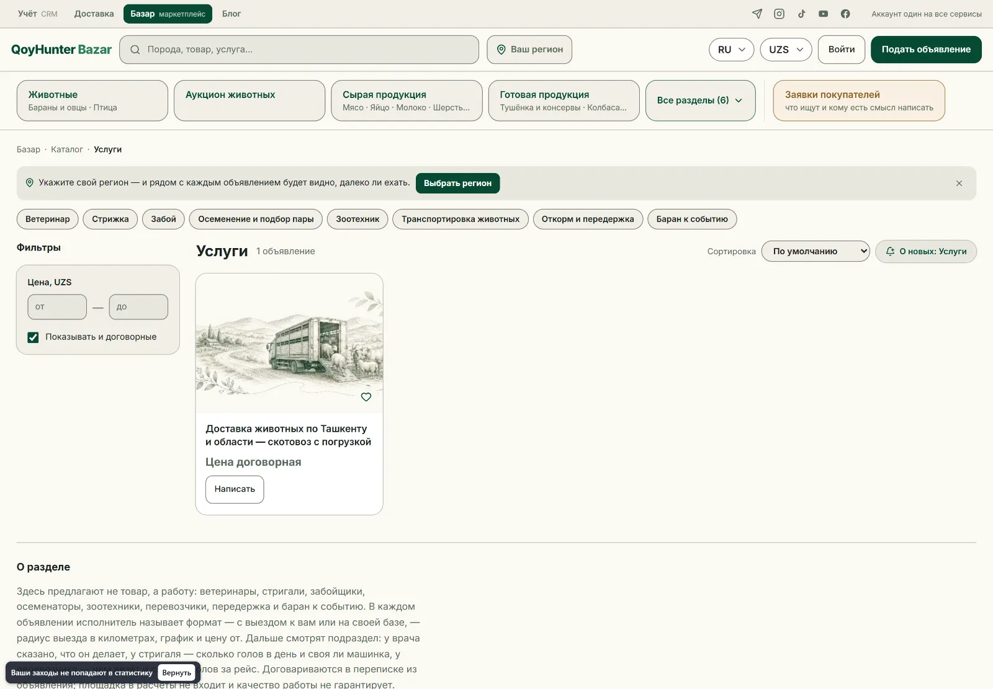This screenshot has height=689, width=993.
Task: Click 'Подать объявление' button
Action: coord(926,50)
